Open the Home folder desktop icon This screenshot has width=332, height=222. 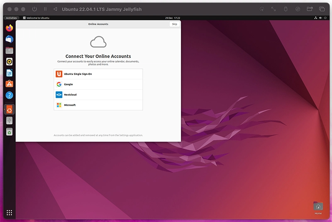tap(318, 208)
